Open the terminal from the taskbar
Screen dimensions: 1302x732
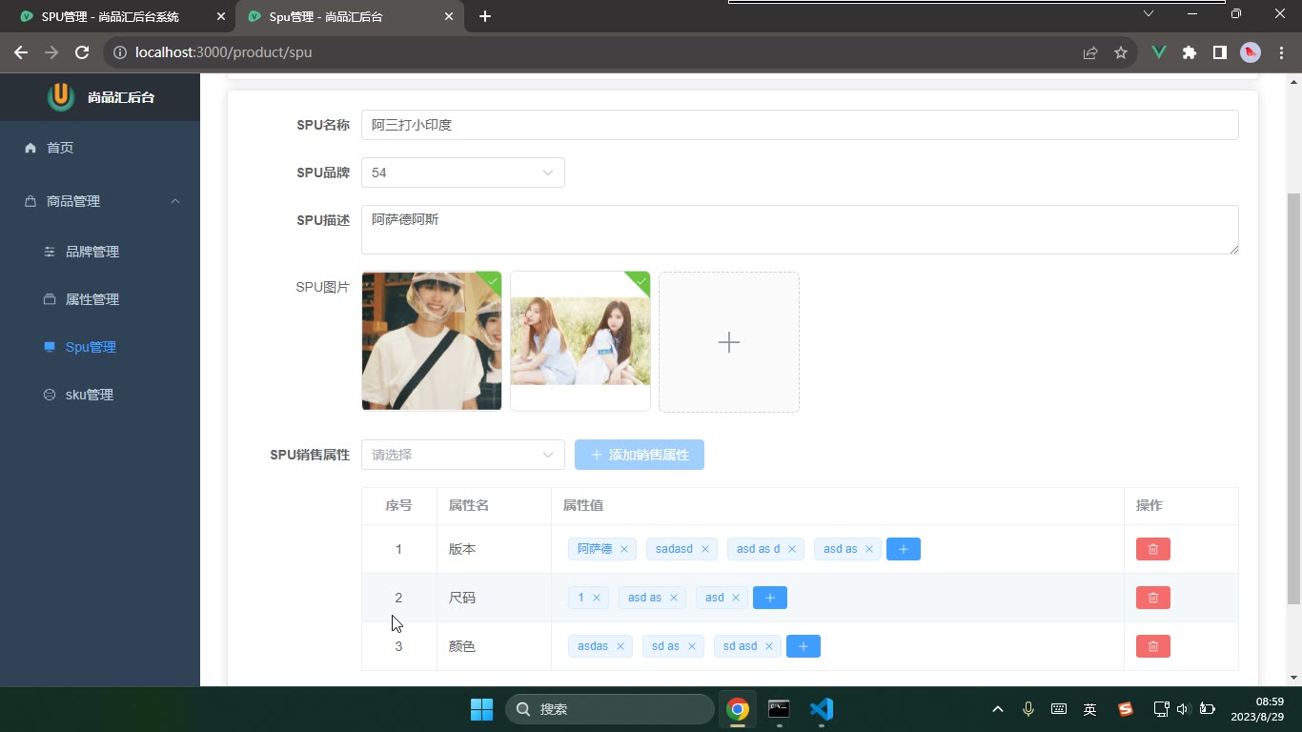coord(780,709)
